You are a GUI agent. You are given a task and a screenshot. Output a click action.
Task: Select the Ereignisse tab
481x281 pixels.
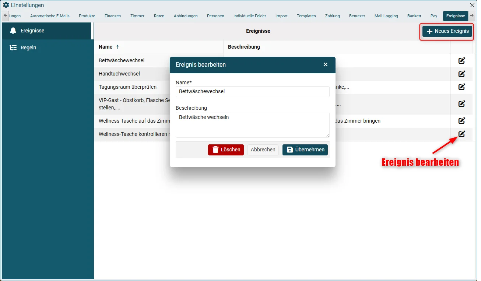(x=456, y=16)
